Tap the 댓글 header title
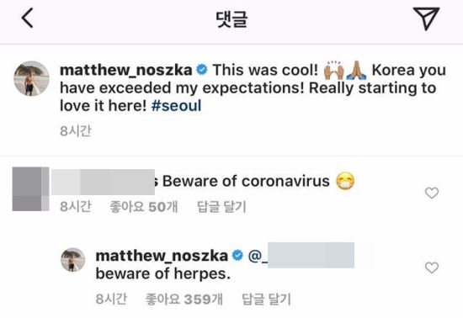463x318 pixels. [231, 19]
